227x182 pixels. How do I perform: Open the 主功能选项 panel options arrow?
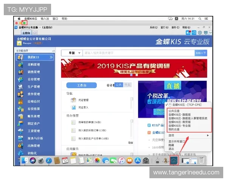pos(53,51)
